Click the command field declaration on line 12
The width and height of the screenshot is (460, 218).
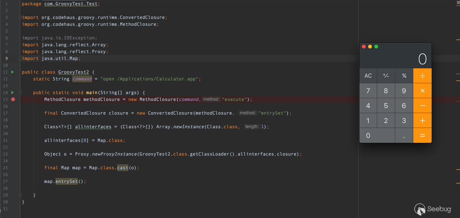[x=82, y=79]
